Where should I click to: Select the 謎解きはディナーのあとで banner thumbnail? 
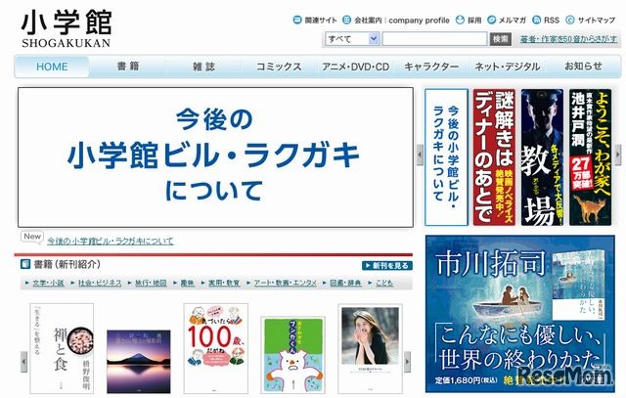pos(494,156)
